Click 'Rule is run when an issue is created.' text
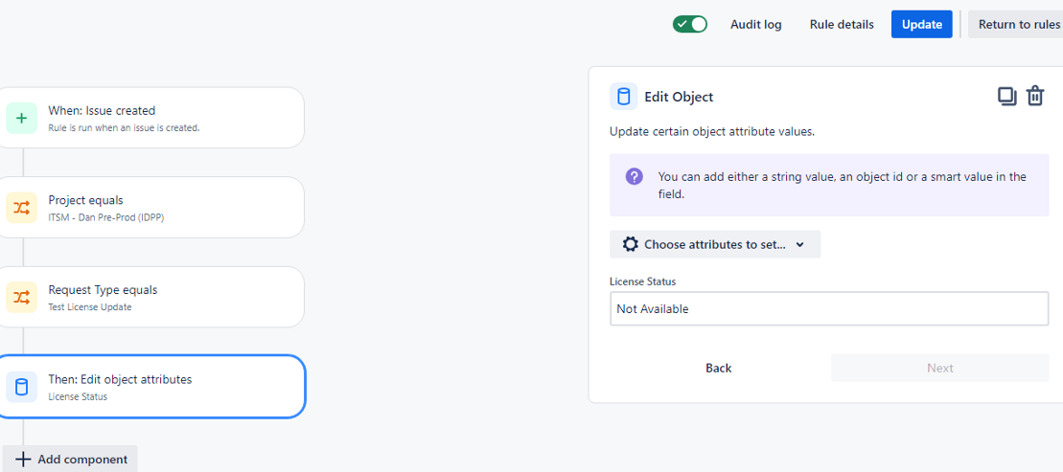The width and height of the screenshot is (1063, 472). [x=124, y=127]
